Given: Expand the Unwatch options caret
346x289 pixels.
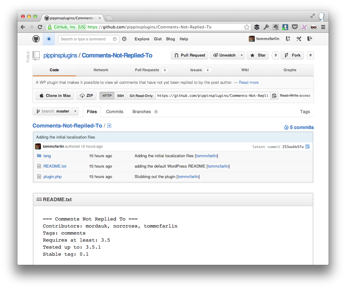Looking at the screenshot, I should (241, 55).
